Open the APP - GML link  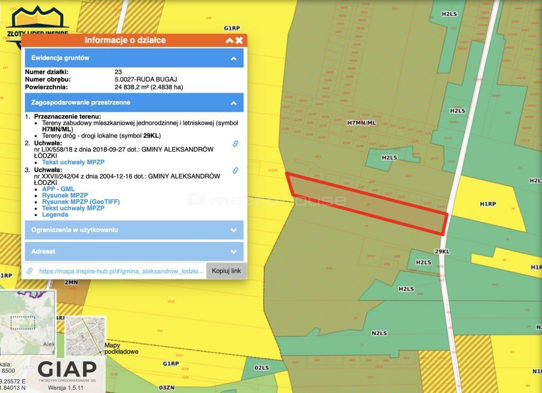pyautogui.click(x=58, y=189)
